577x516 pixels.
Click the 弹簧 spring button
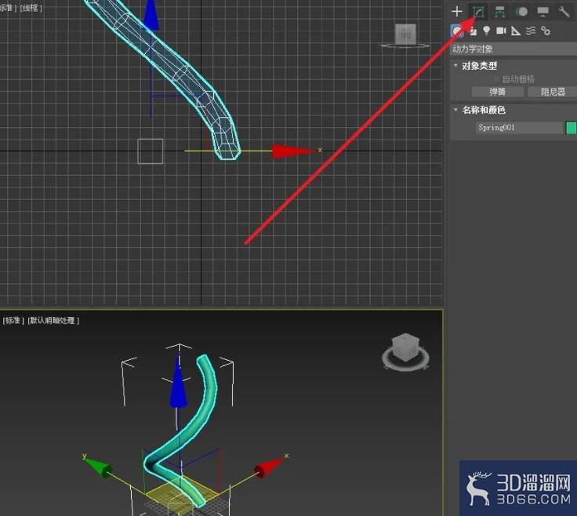tap(498, 92)
